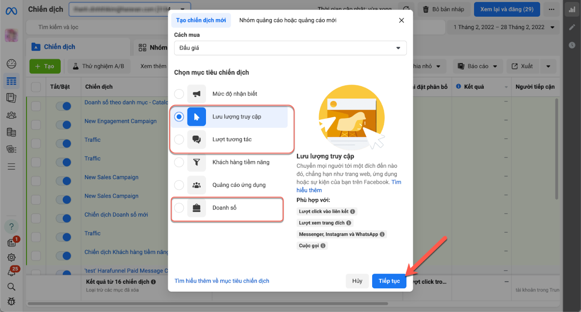The image size is (581, 312).
Task: Open notifications bell with 25 badge
Action: (x=12, y=272)
